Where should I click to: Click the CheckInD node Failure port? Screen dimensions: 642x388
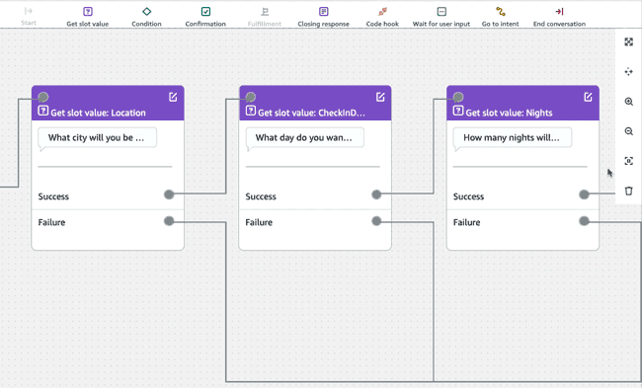click(376, 221)
